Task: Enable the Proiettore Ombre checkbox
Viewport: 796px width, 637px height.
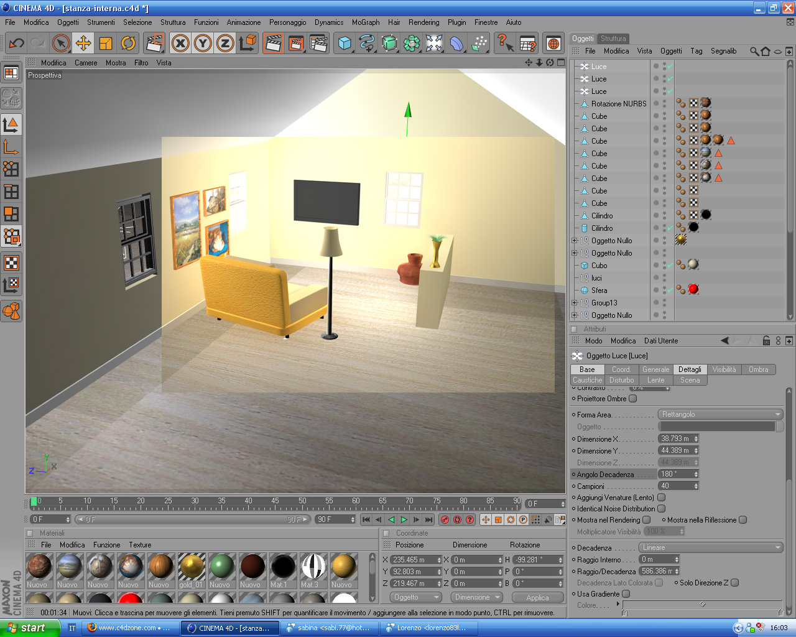Action: coord(632,399)
